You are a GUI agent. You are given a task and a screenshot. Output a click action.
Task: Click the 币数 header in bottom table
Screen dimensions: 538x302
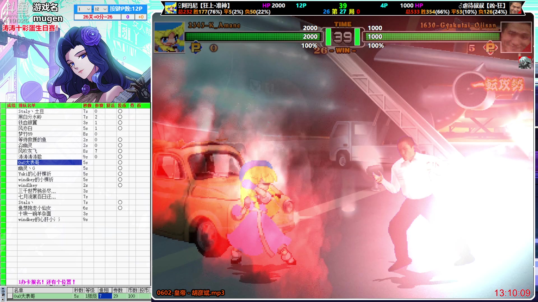pyautogui.click(x=133, y=290)
